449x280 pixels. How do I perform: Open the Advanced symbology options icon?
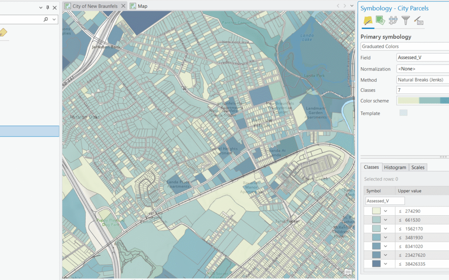[418, 20]
